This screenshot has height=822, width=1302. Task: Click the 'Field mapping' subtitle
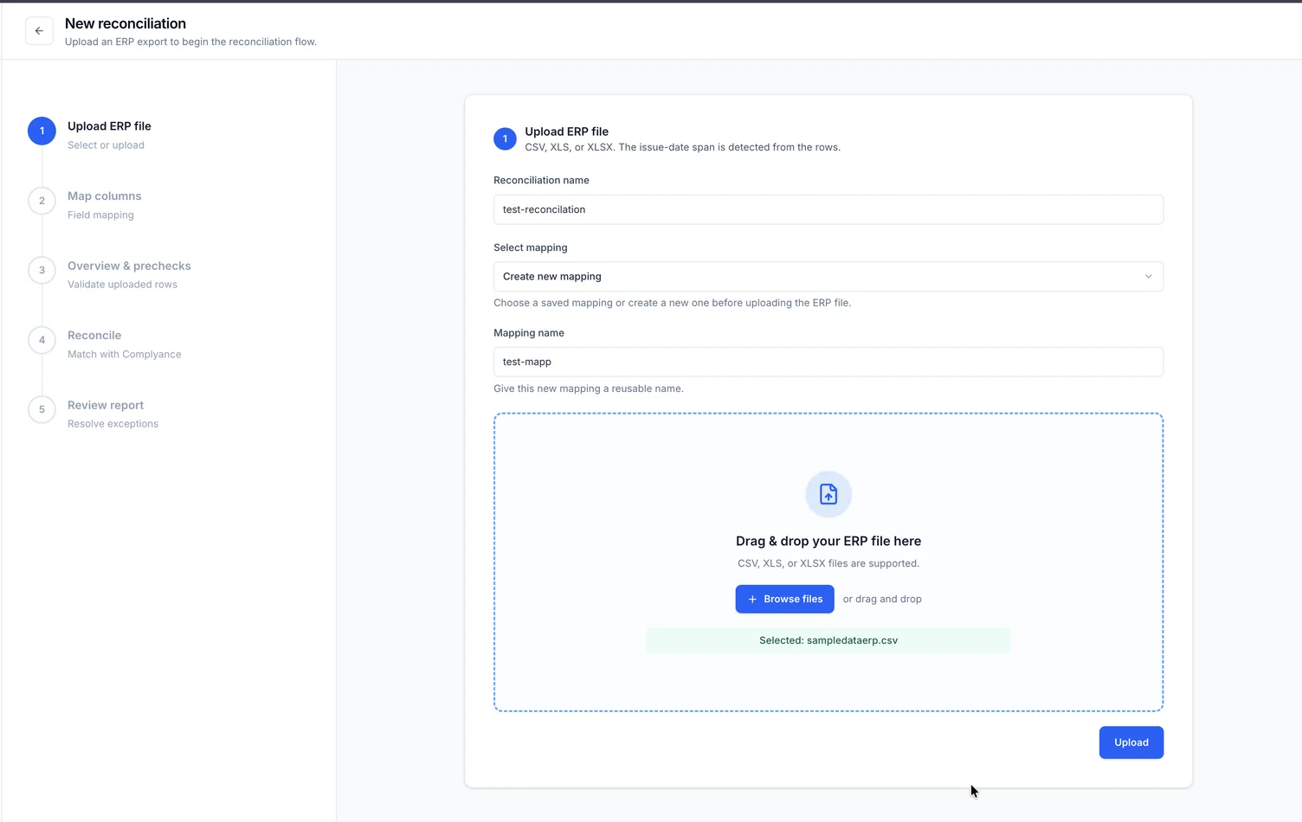click(100, 215)
